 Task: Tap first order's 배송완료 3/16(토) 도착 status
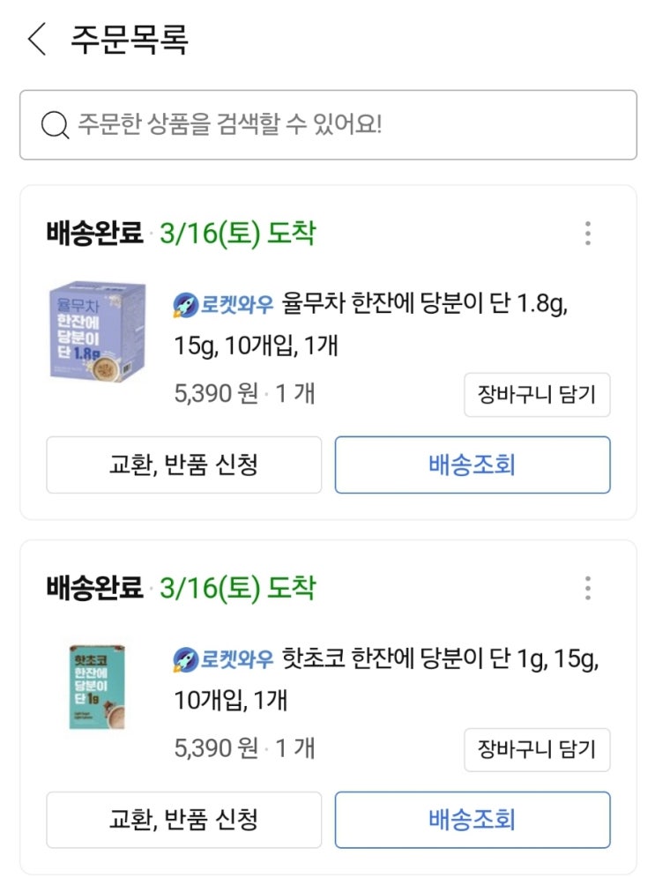coord(182,233)
